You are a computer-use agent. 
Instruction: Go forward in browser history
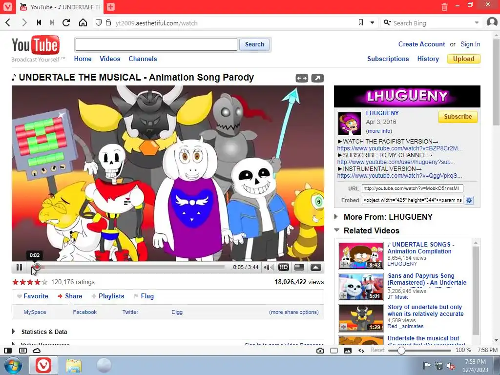24,22
